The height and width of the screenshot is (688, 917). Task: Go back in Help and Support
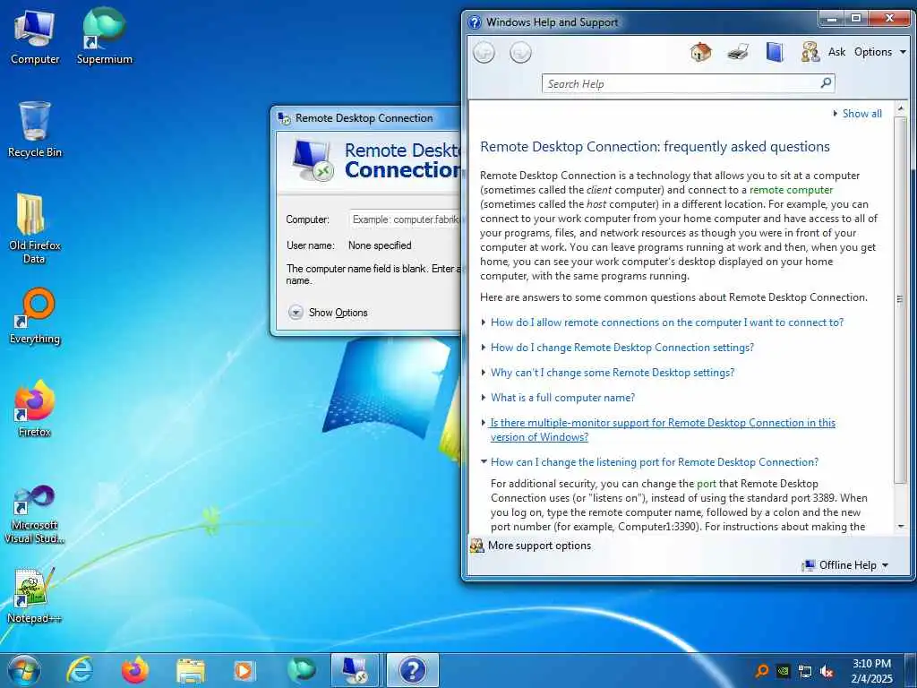pyautogui.click(x=484, y=53)
